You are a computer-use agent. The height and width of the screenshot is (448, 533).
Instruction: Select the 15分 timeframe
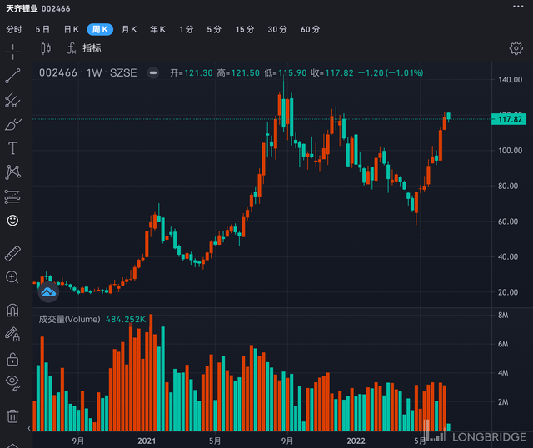coord(245,29)
